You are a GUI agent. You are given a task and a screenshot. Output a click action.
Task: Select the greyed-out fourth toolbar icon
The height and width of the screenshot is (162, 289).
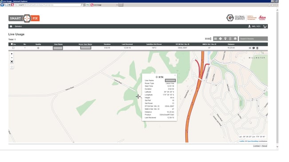point(230,39)
